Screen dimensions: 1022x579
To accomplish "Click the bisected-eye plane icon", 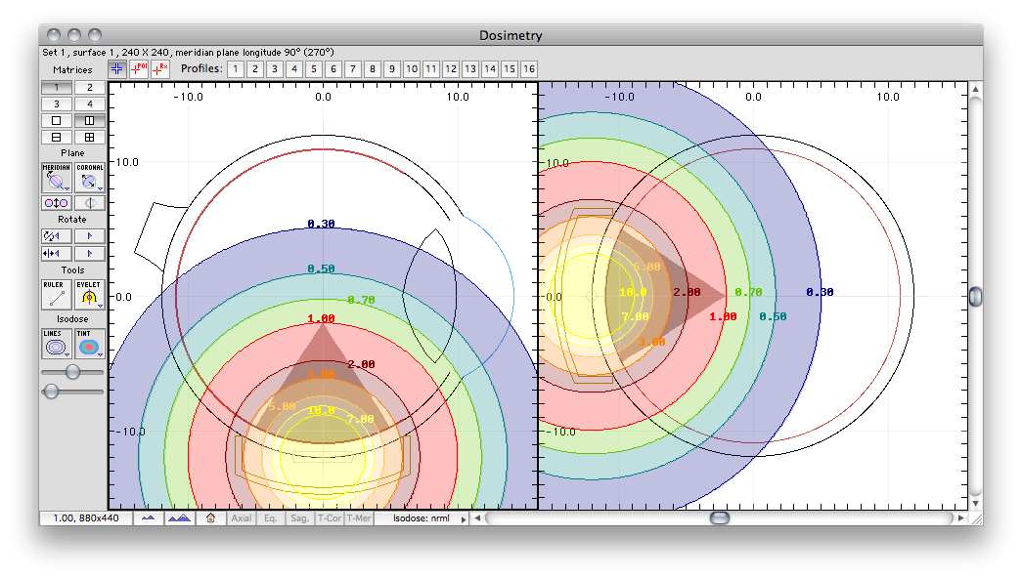I will tap(90, 203).
